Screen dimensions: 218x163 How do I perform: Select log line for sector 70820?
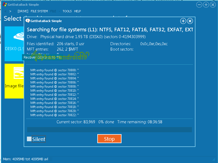(54, 111)
